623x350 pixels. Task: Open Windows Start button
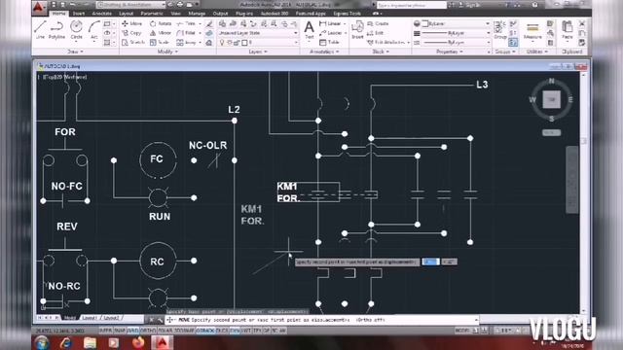pos(41,342)
